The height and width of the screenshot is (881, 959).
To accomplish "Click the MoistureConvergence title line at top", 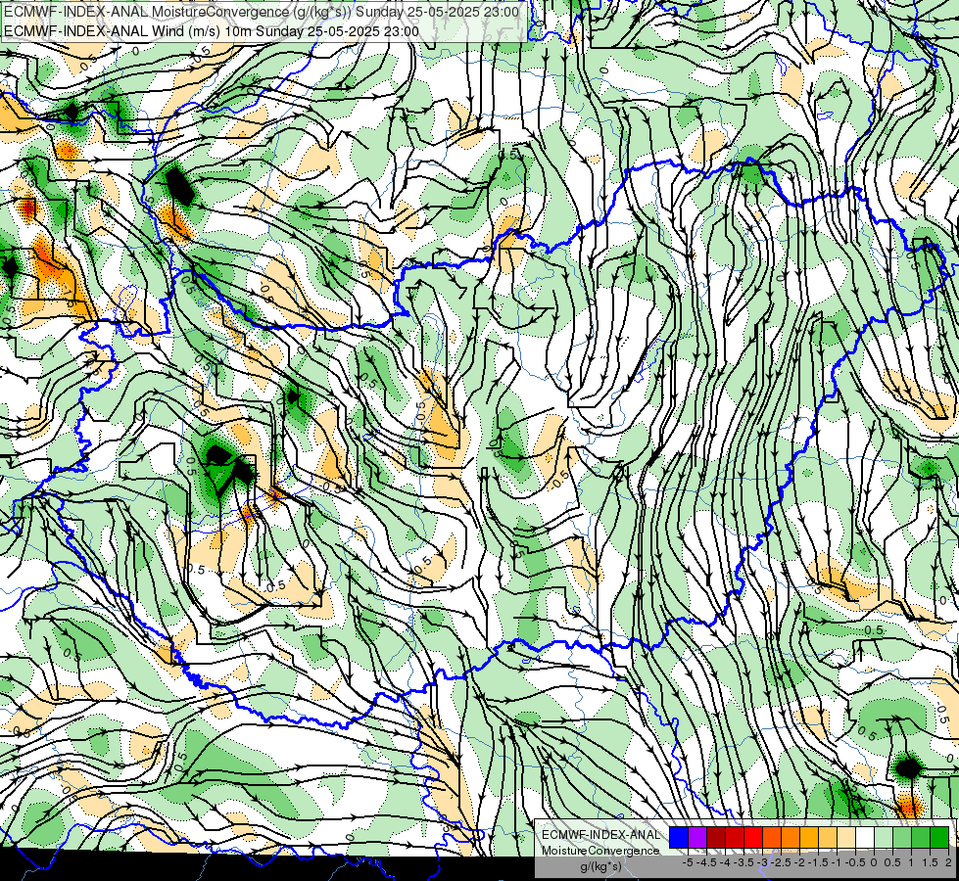I will 262,12.
